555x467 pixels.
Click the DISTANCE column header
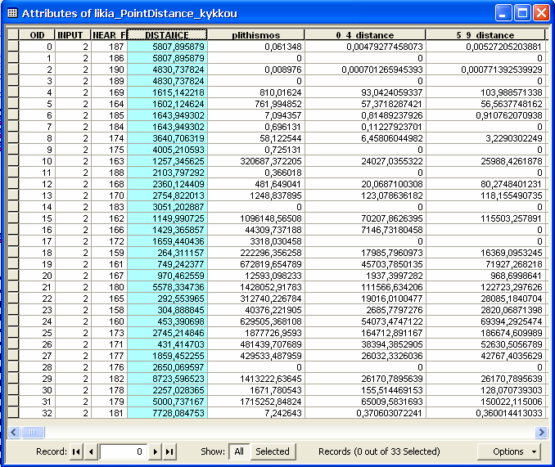167,35
